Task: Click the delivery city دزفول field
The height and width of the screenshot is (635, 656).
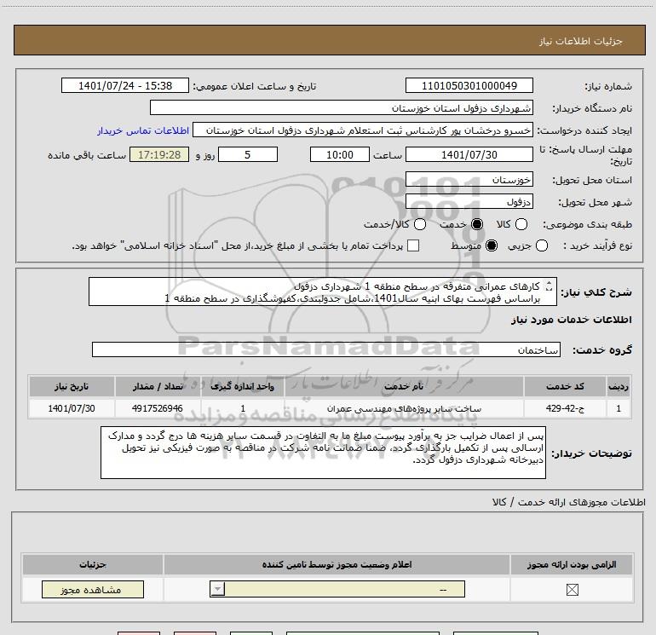Action: (469, 201)
